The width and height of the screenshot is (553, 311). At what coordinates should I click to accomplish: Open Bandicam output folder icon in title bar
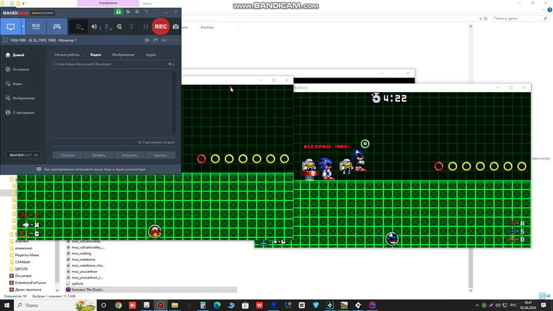click(128, 12)
